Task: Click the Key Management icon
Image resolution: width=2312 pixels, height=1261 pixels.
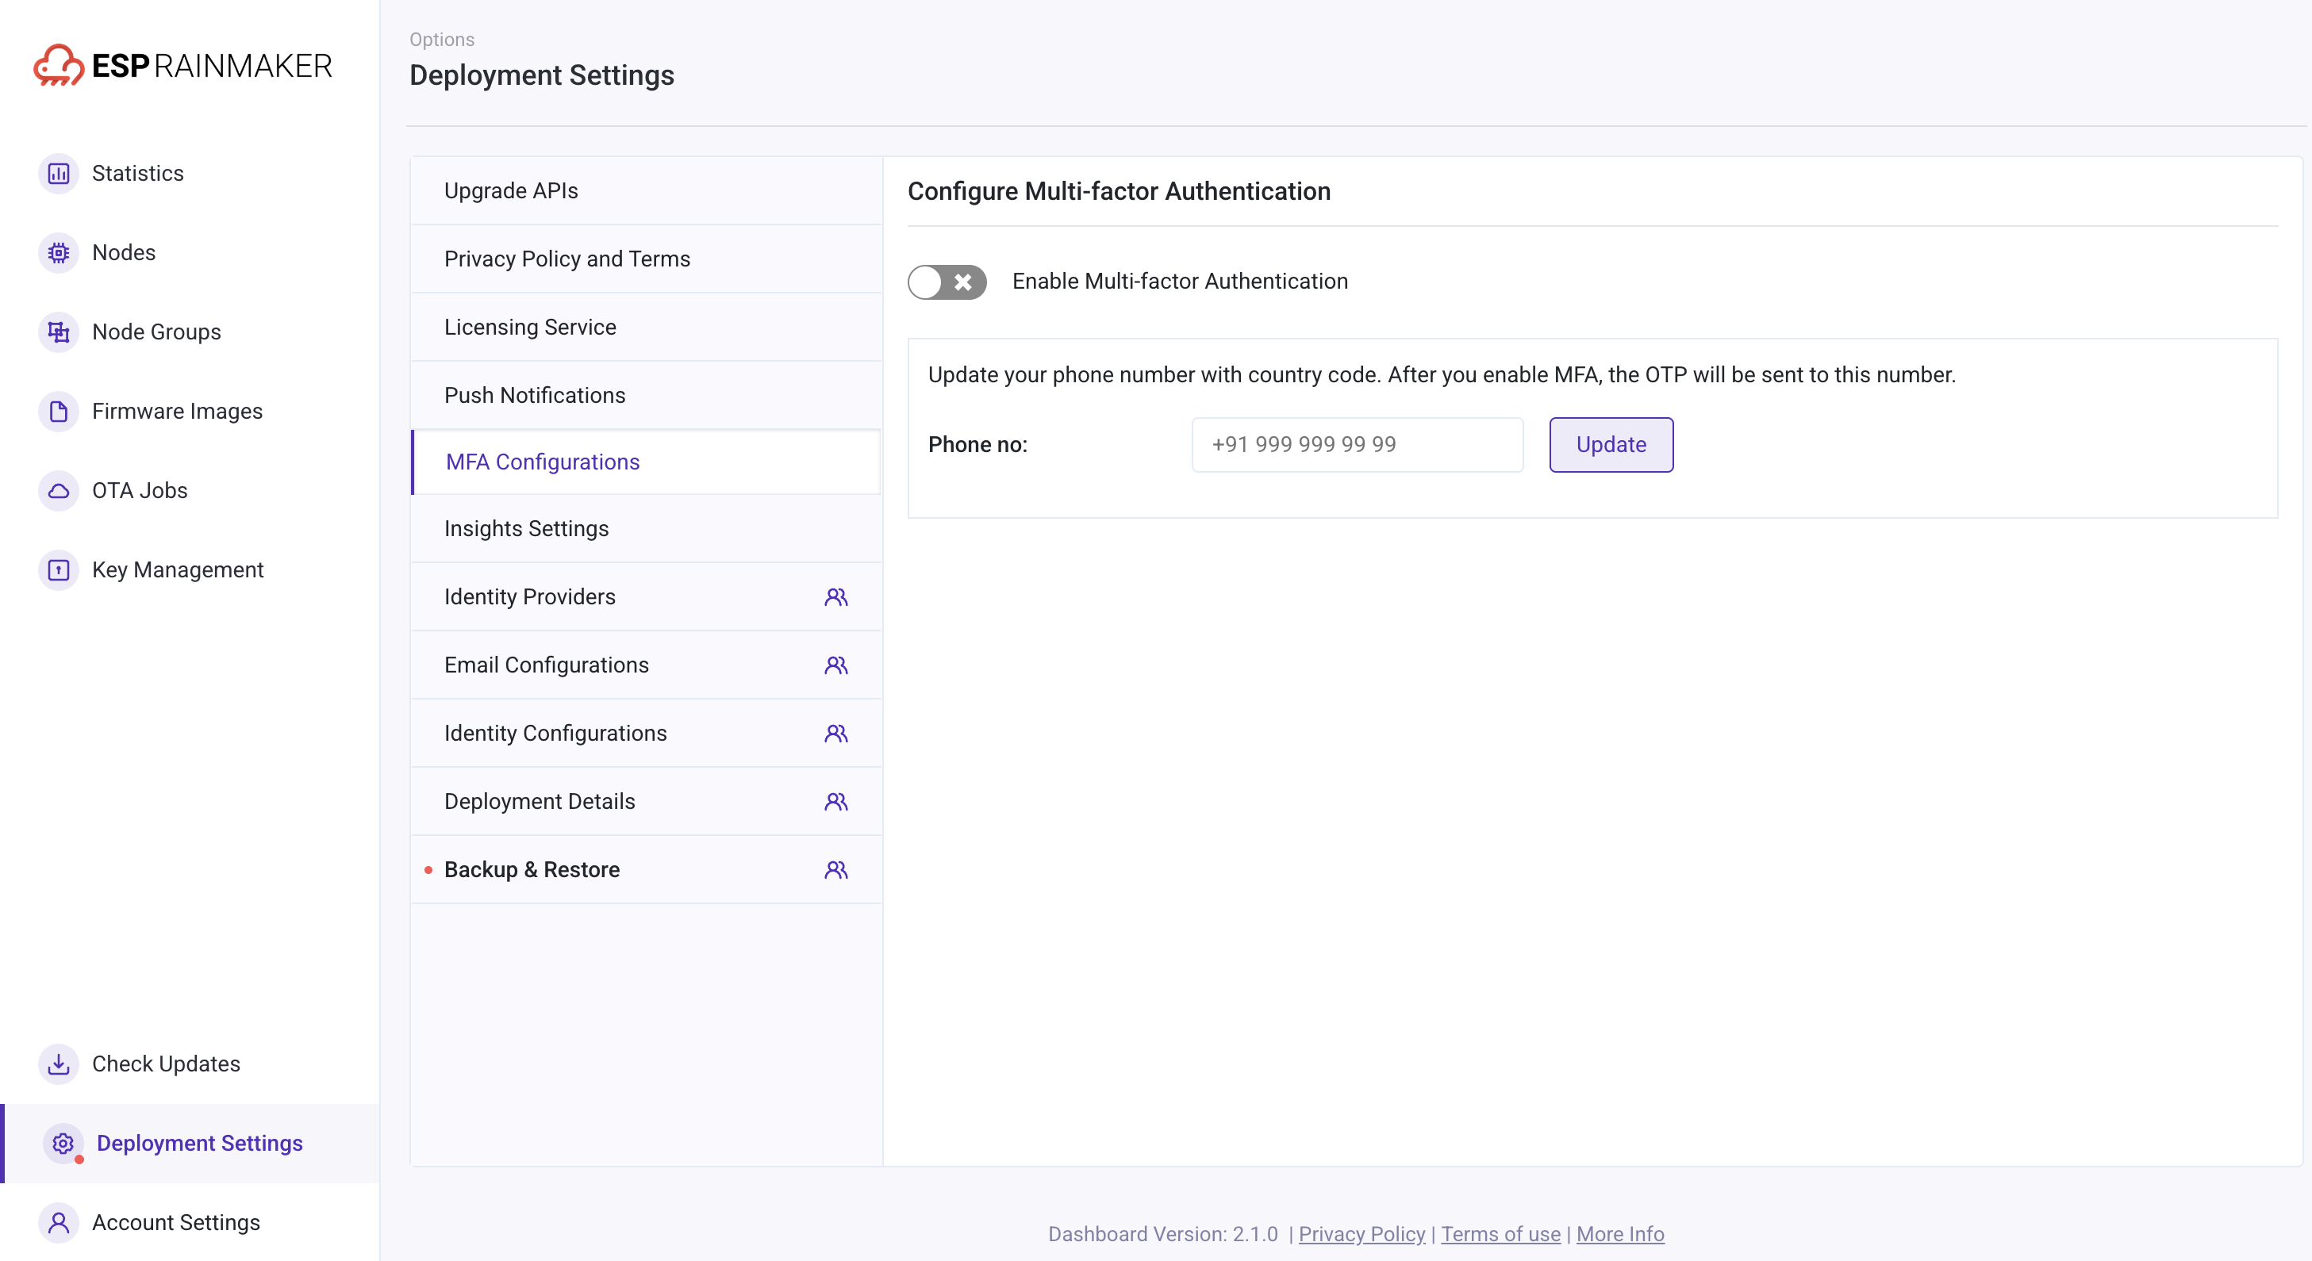Action: [x=59, y=570]
